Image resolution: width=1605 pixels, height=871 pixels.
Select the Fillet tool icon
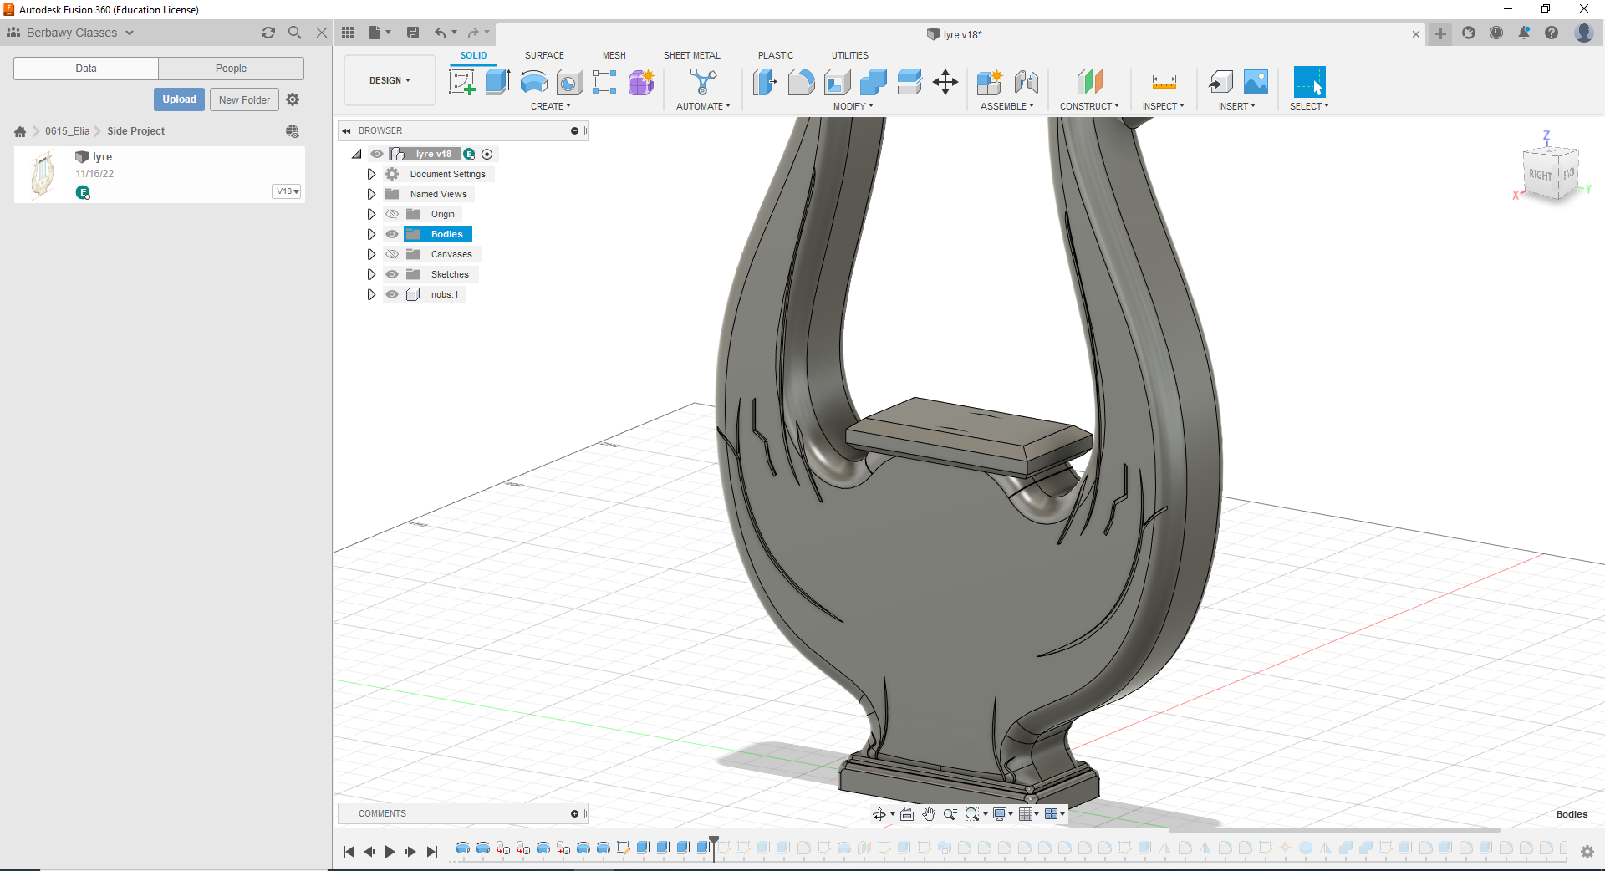click(801, 82)
